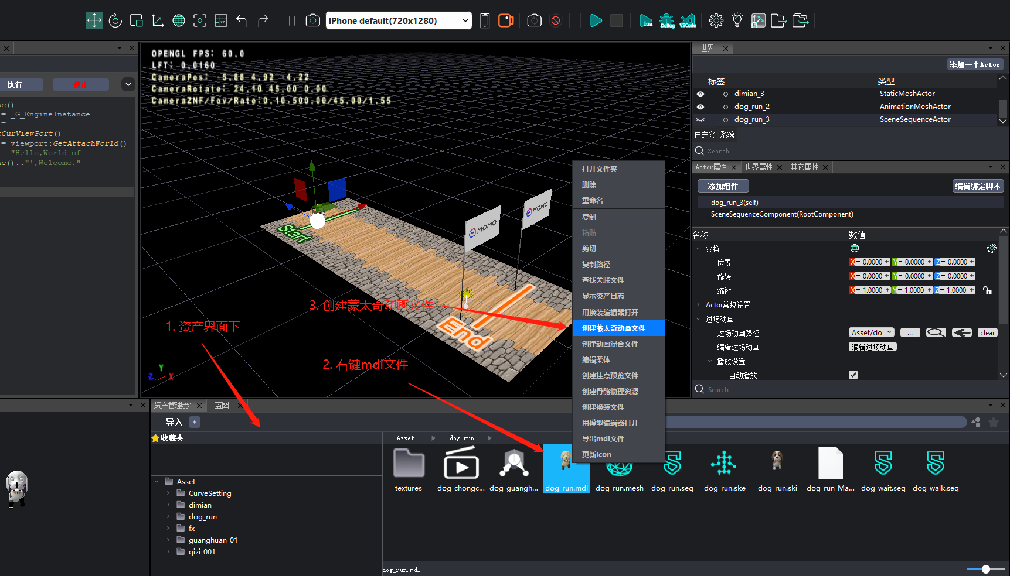Click the red prohibited circle icon
This screenshot has width=1010, height=576.
(x=556, y=20)
